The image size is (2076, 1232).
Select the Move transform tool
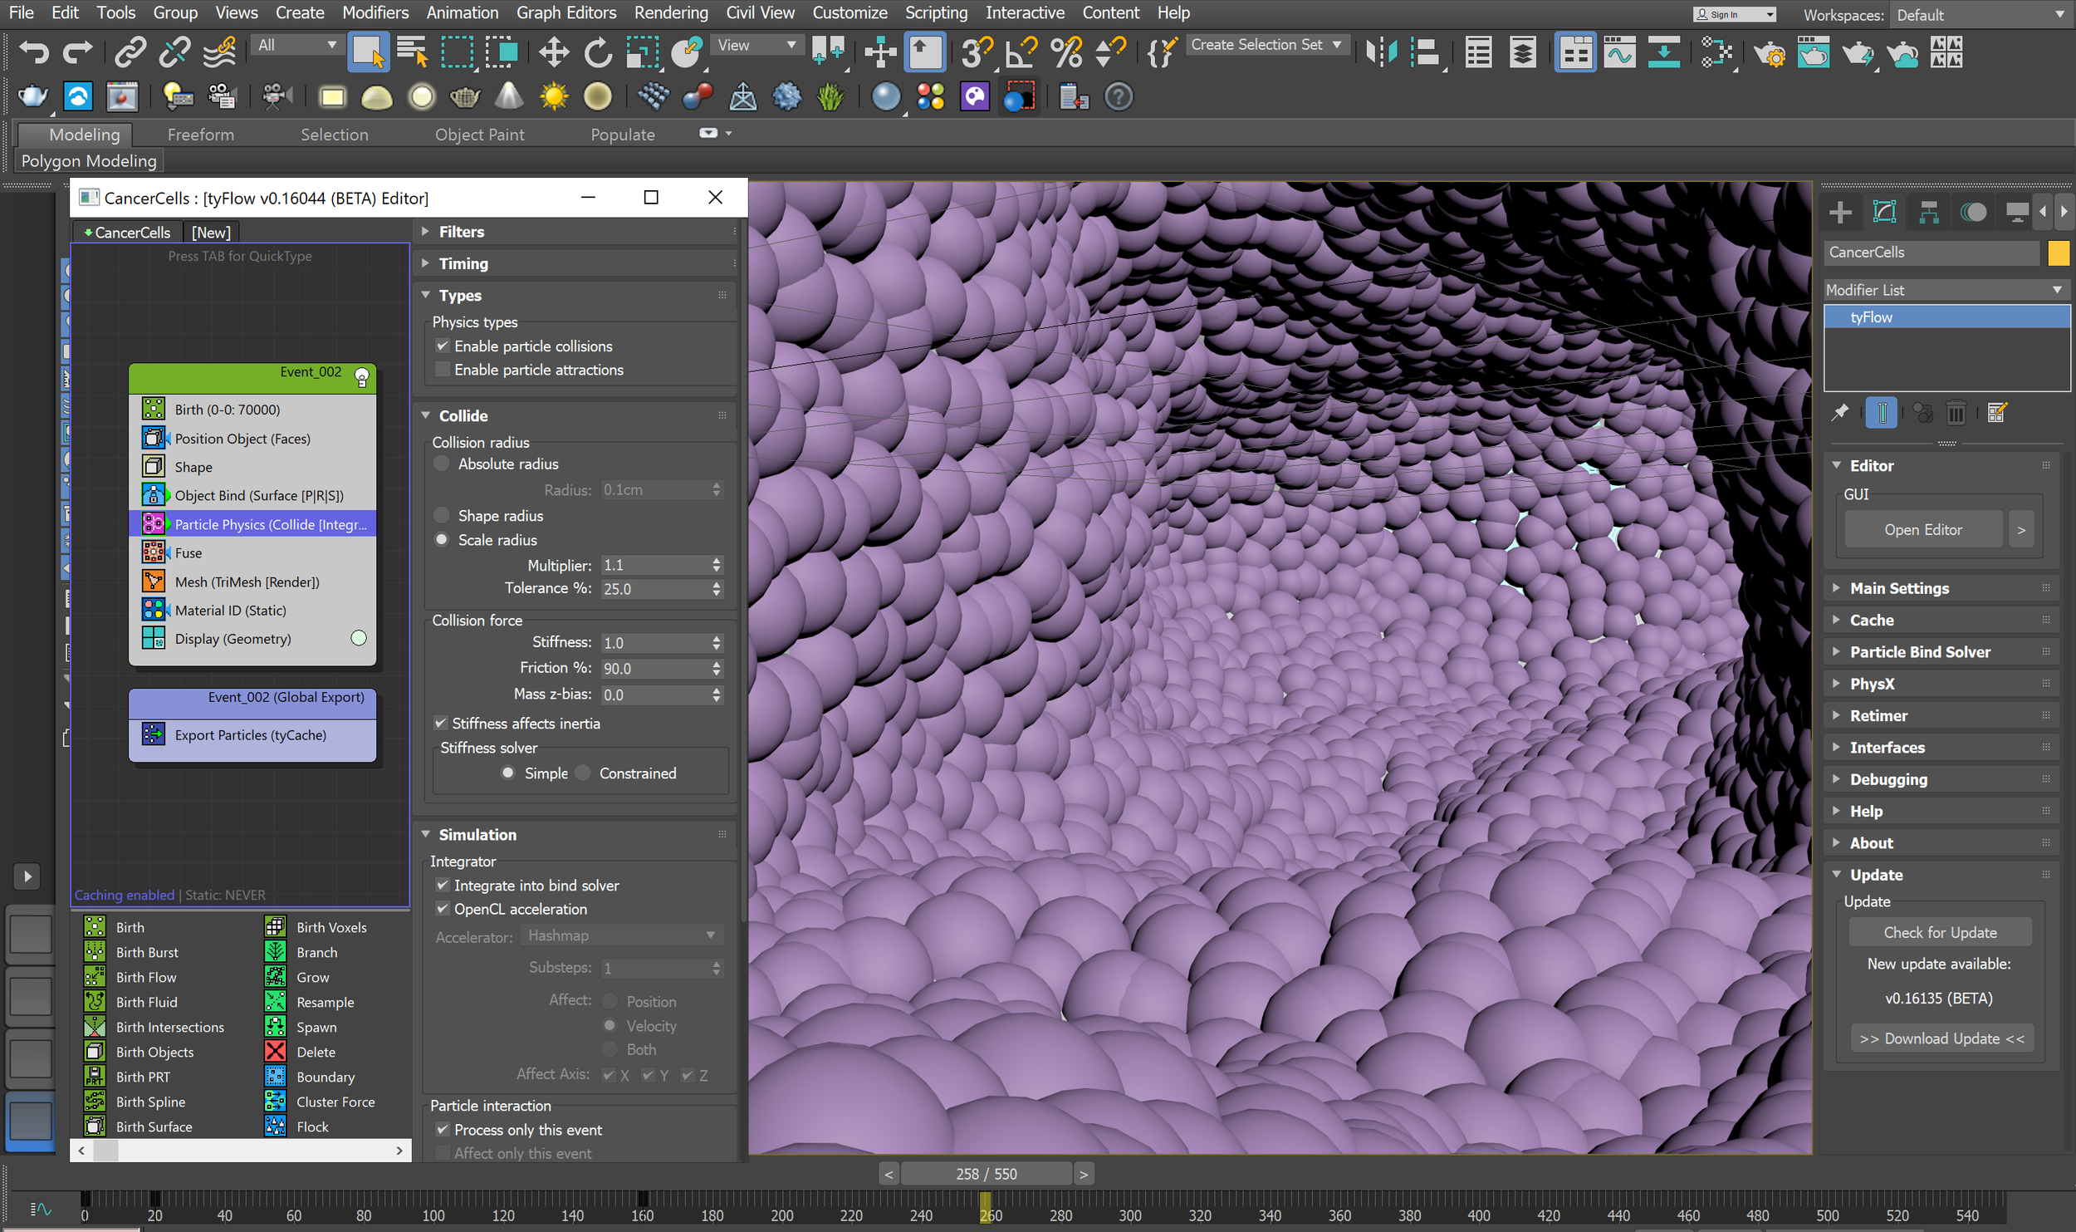[x=553, y=52]
